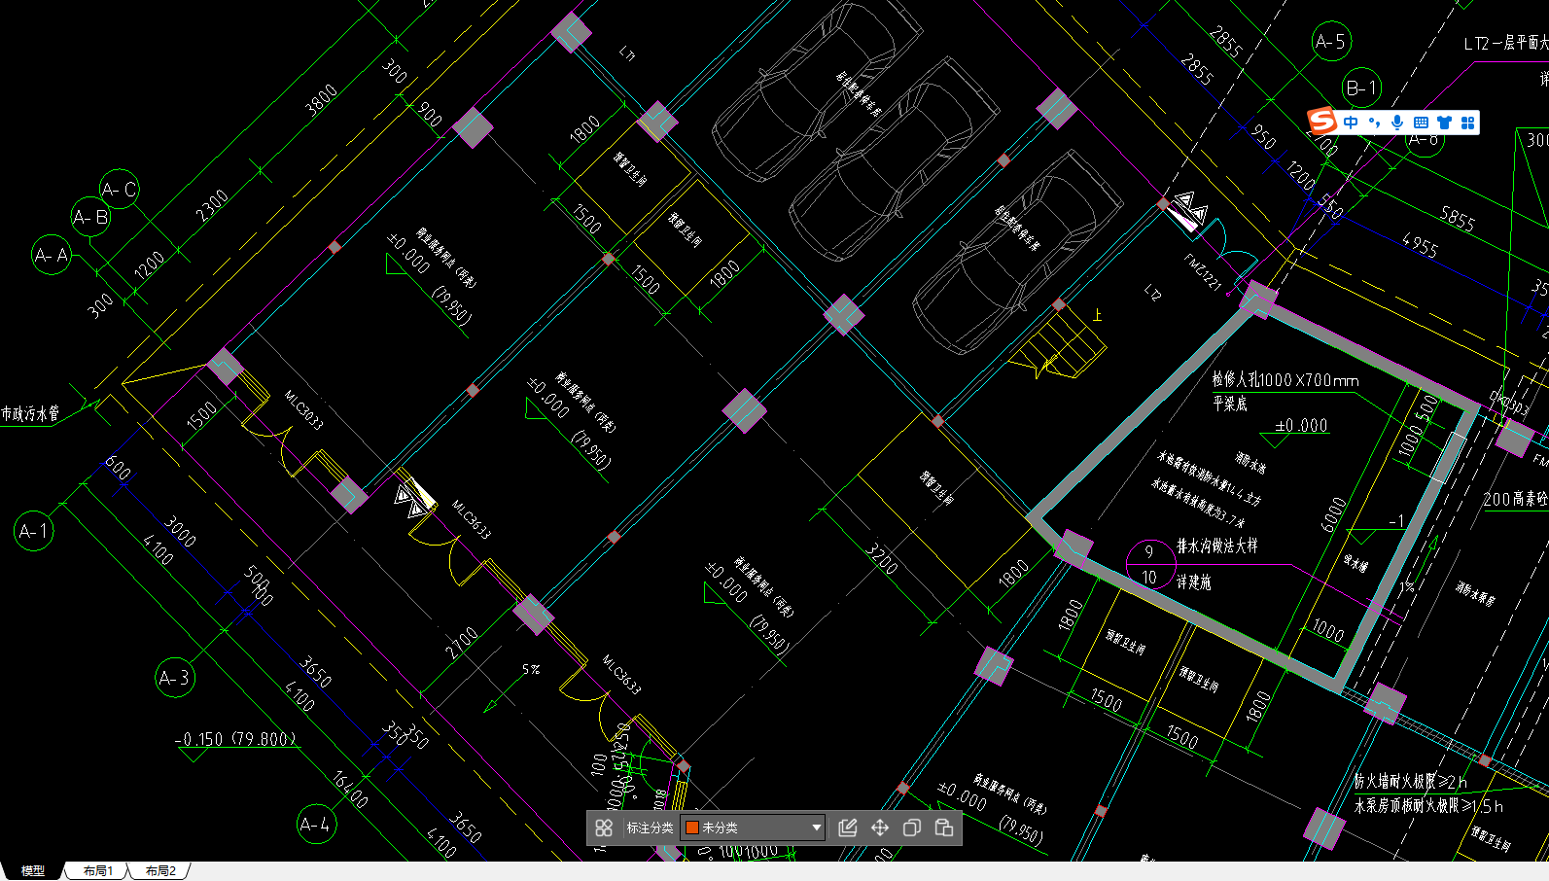
Task: Click the 5% slope annotation
Action: point(531,669)
